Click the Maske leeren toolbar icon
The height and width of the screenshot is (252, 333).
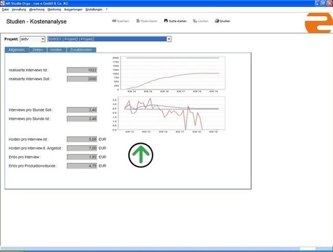point(138,21)
